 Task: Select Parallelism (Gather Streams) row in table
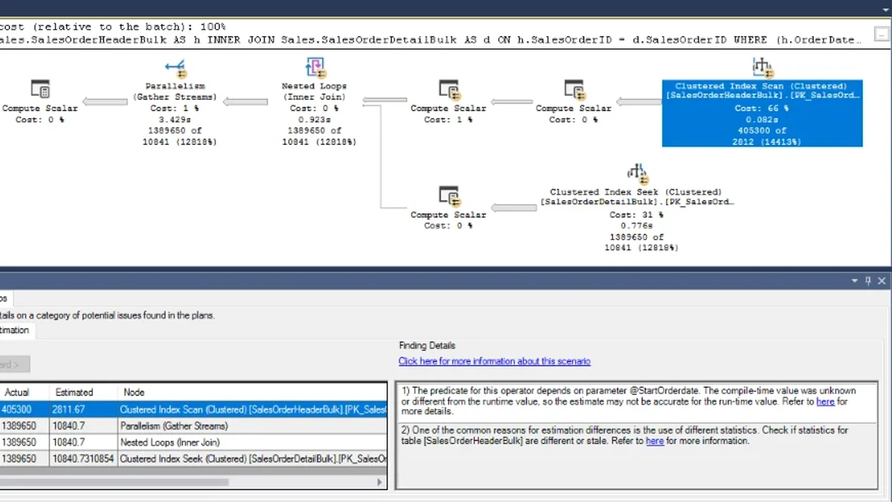193,426
